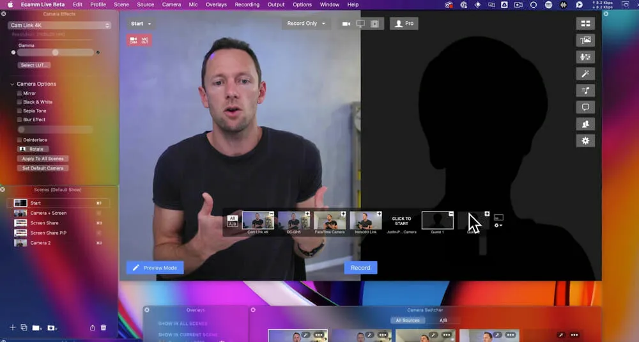Open the Overlays menu in menu bar

point(216,4)
